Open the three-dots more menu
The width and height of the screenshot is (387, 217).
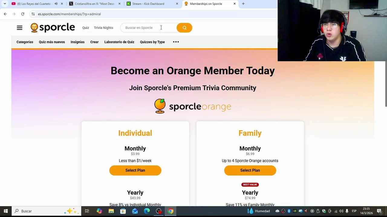(x=176, y=42)
